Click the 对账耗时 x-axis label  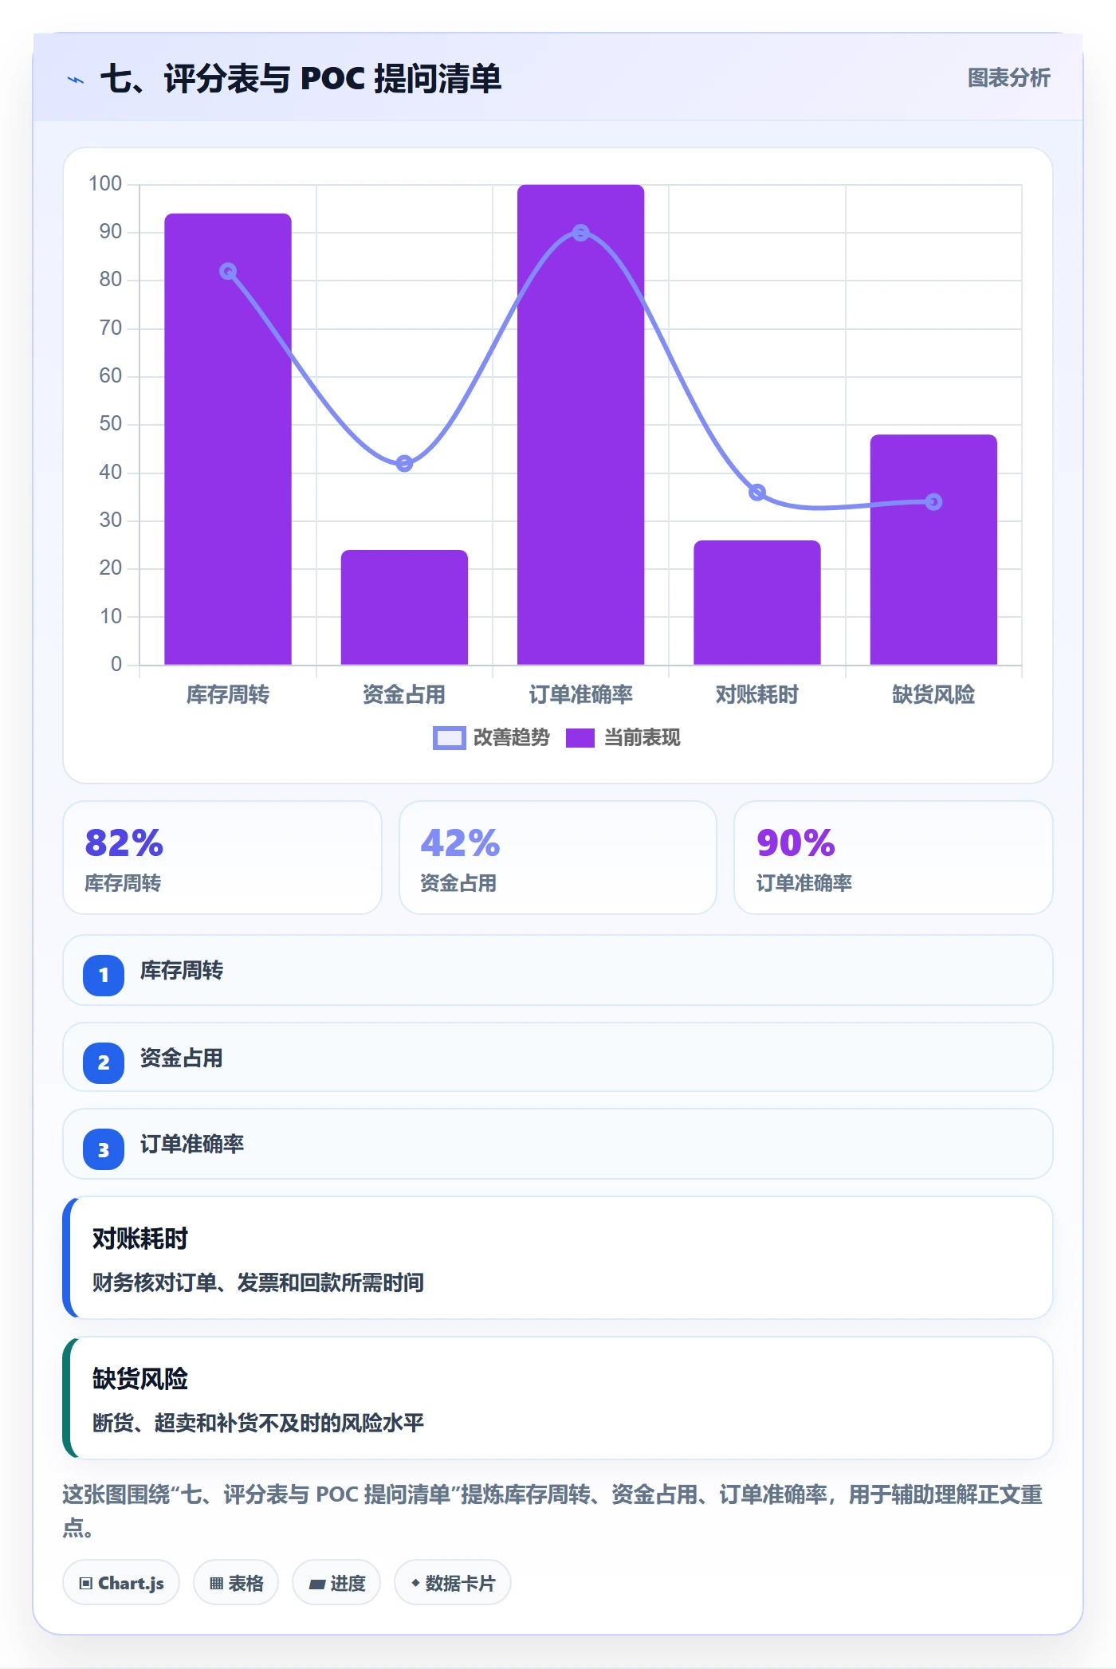point(757,695)
